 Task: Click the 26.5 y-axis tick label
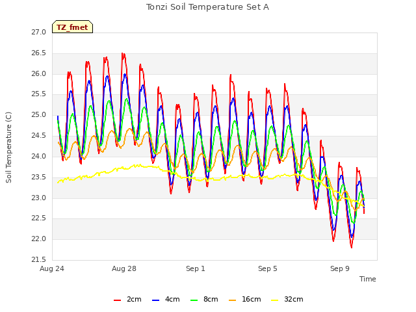tap(39, 53)
